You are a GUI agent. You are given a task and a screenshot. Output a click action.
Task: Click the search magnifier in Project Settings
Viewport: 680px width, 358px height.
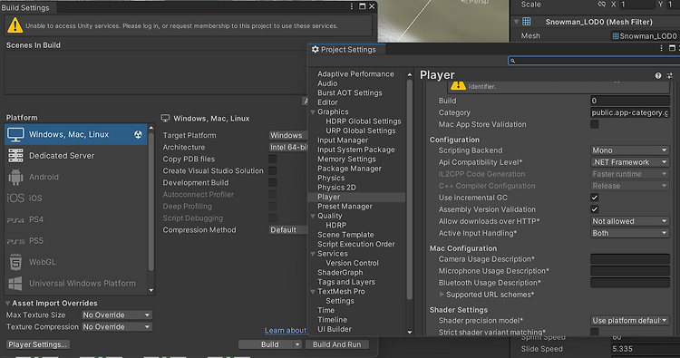click(512, 61)
